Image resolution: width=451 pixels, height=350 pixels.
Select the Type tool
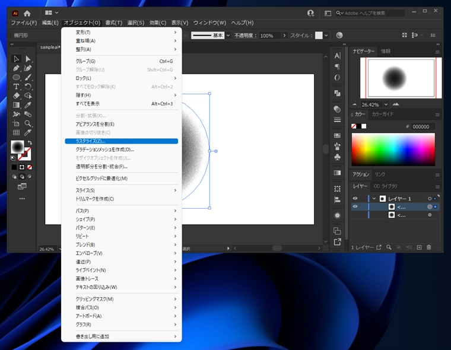[16, 87]
